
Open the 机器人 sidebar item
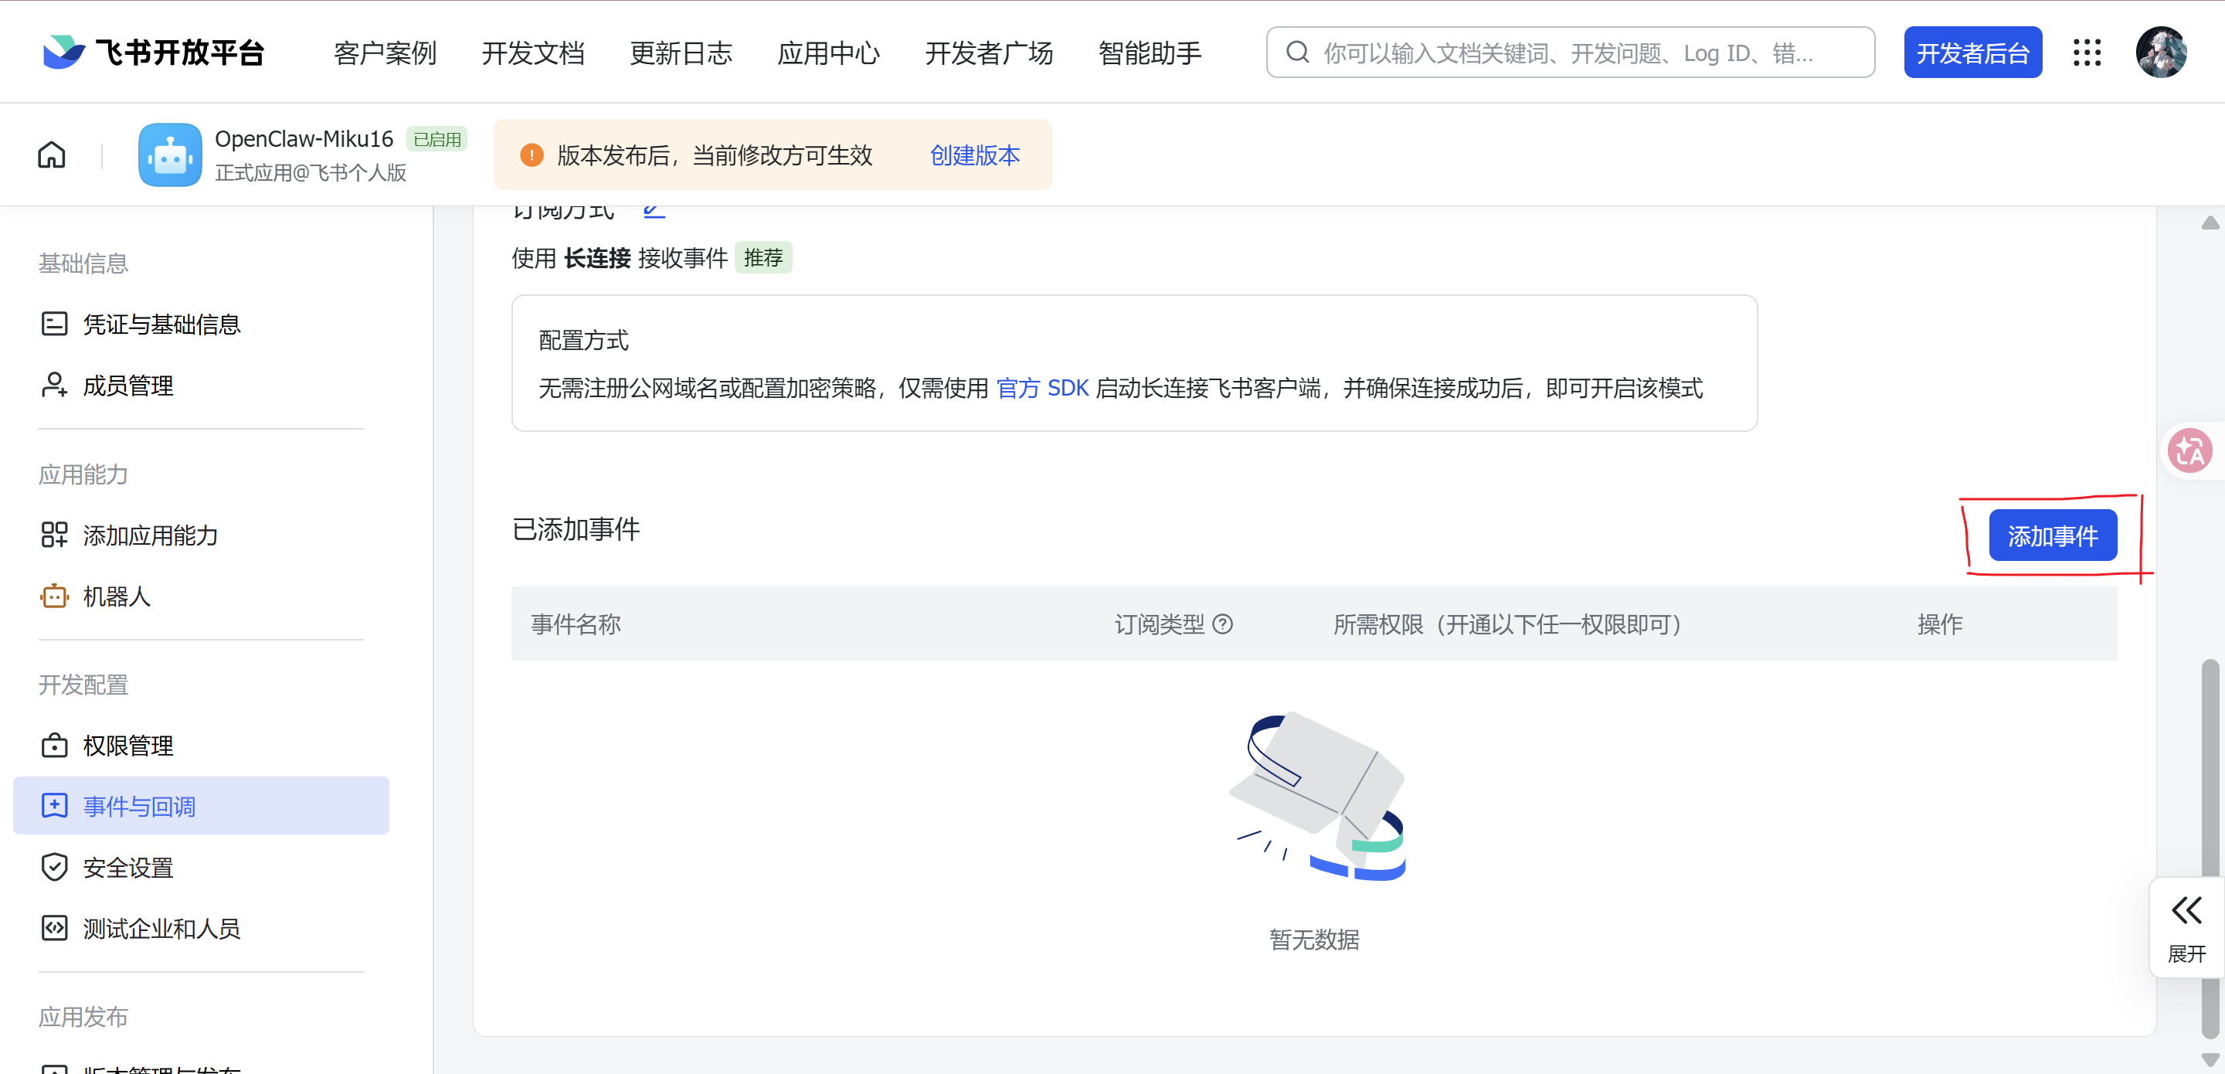pos(117,596)
